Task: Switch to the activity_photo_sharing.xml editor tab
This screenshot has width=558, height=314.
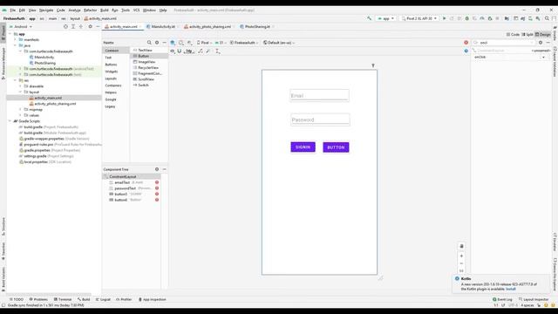Action: [x=209, y=27]
